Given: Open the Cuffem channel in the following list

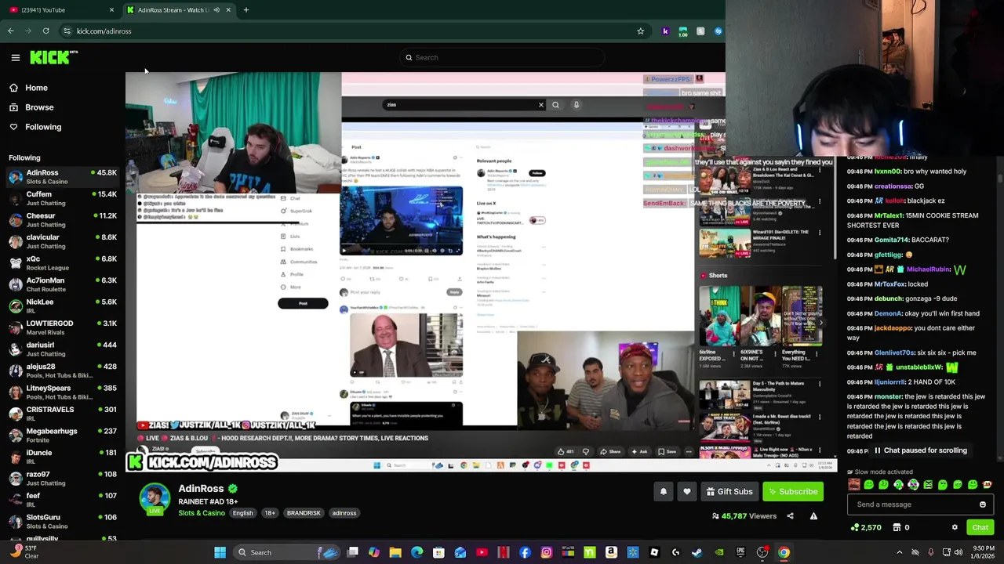Looking at the screenshot, I should tap(63, 198).
